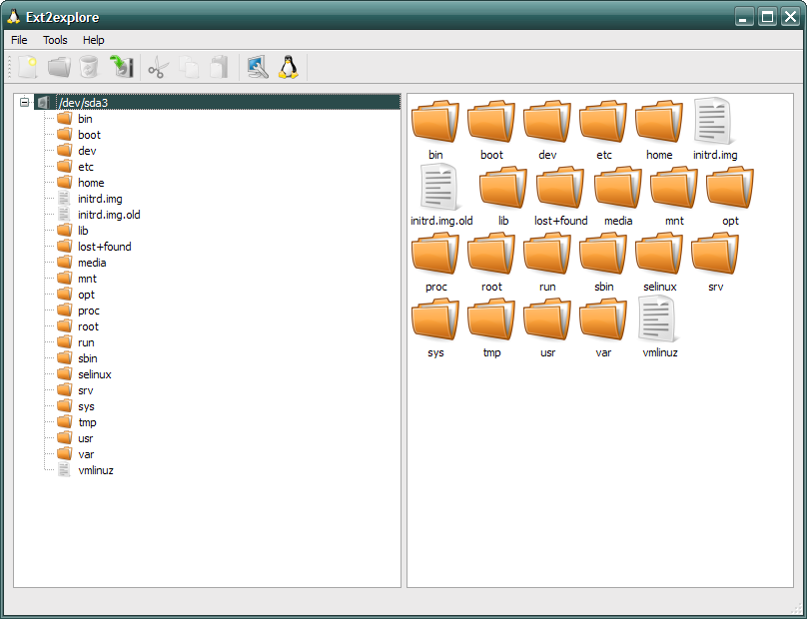Screen dimensions: 807x619
Task: Open the Help menu
Action: pyautogui.click(x=93, y=40)
